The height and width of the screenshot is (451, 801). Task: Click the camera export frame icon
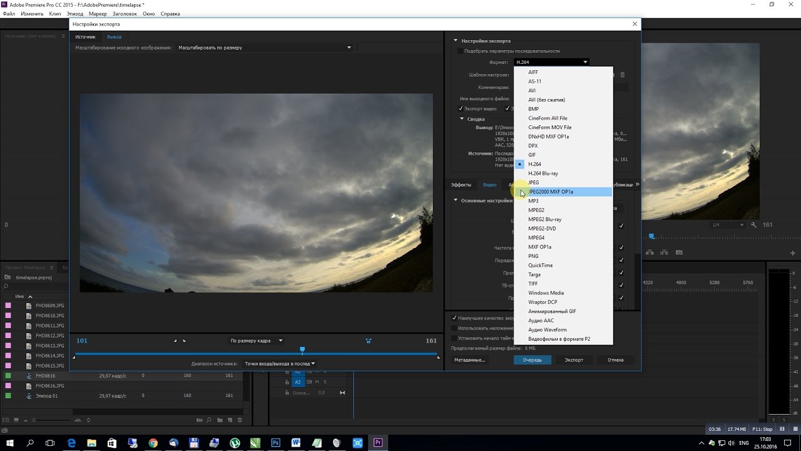(679, 252)
